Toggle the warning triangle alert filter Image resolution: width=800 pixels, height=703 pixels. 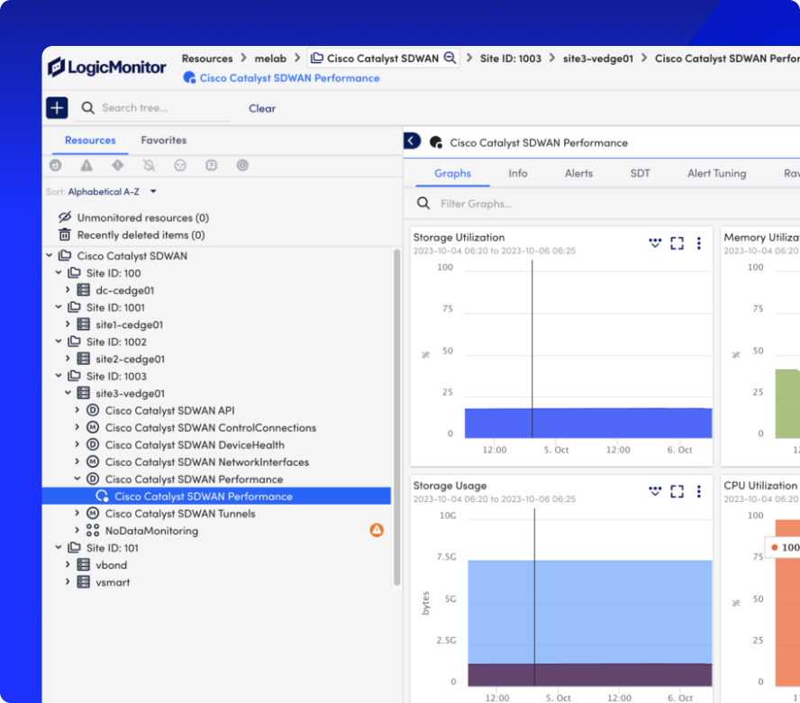point(86,166)
